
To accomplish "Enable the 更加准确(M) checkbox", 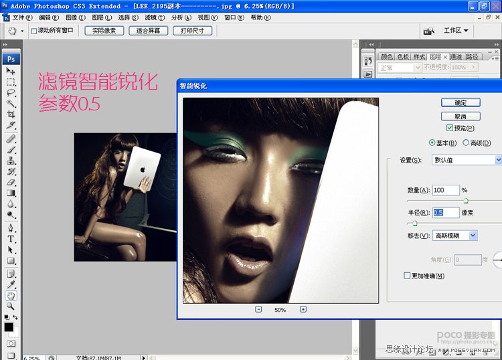I will pyautogui.click(x=407, y=276).
